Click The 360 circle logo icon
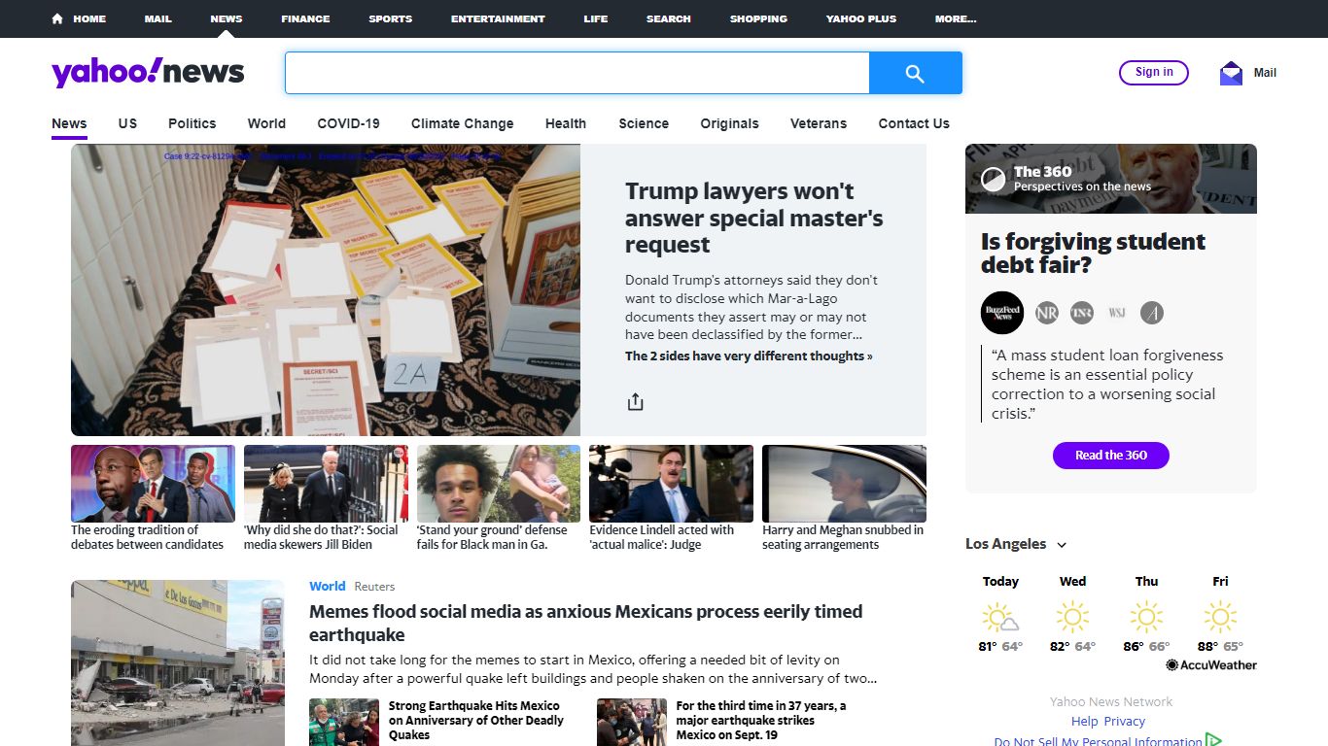The image size is (1328, 746). coord(994,179)
